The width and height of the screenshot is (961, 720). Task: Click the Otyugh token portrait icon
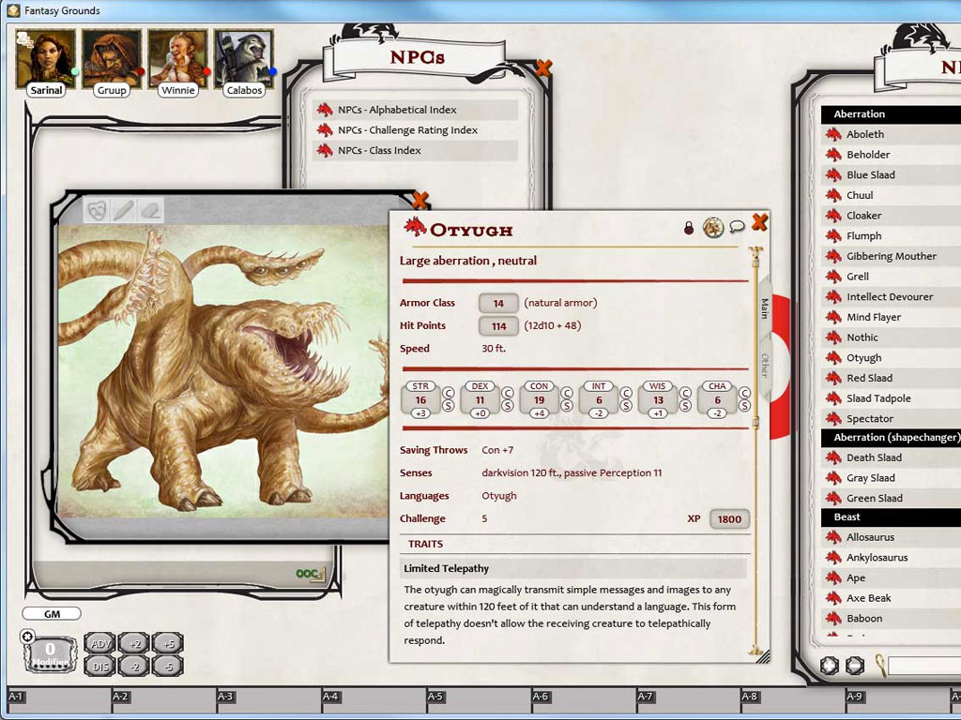pyautogui.click(x=713, y=228)
